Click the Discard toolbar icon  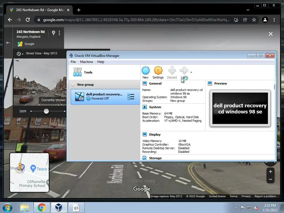pyautogui.click(x=172, y=72)
